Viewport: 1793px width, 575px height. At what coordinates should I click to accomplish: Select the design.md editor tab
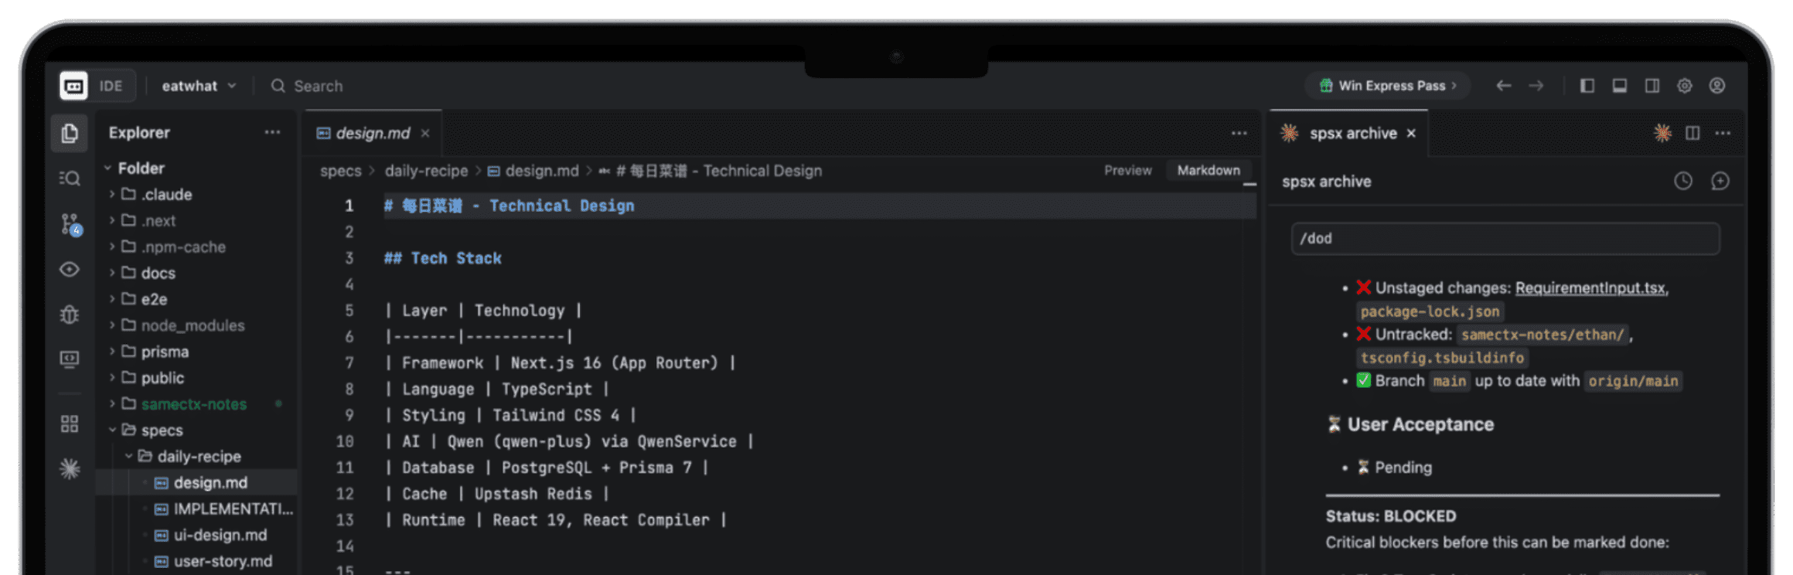pyautogui.click(x=373, y=133)
